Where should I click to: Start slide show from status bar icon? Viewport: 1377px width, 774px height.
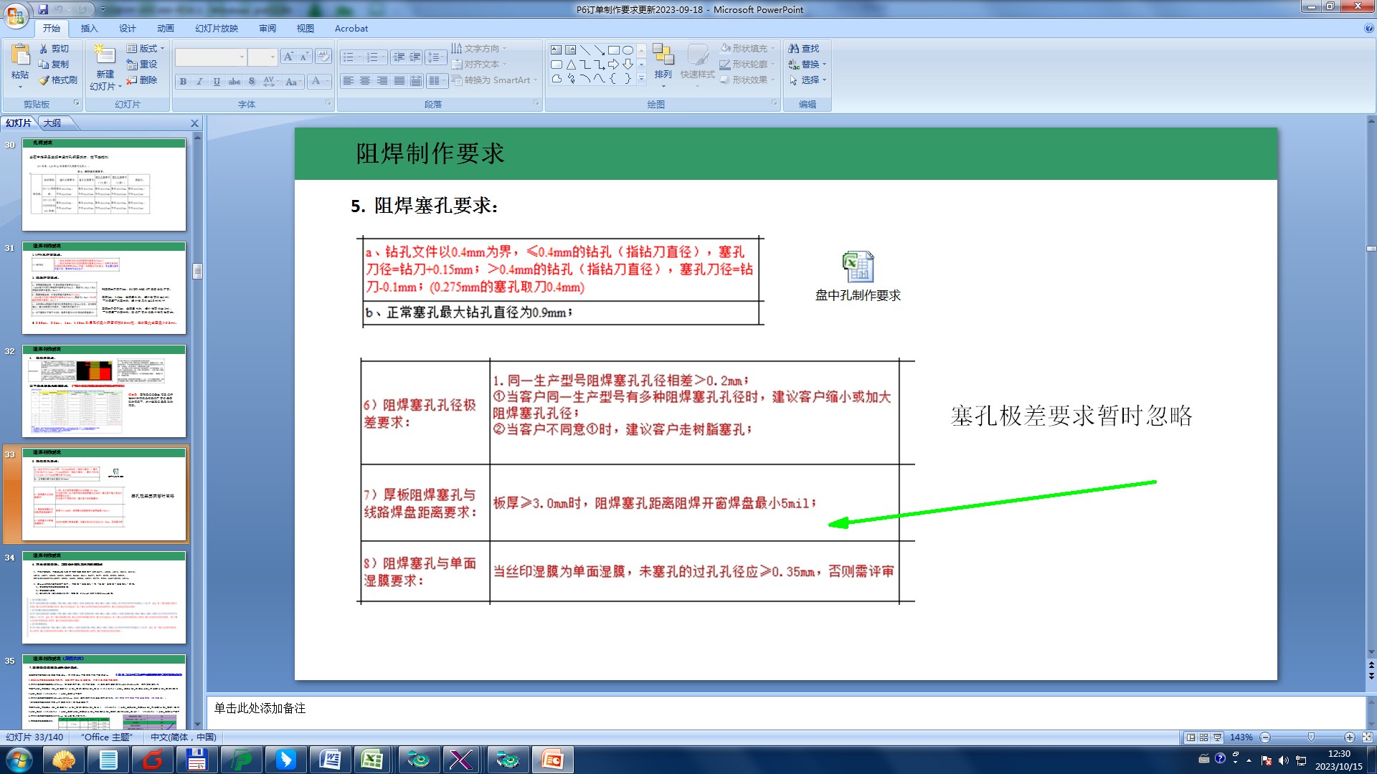(x=1217, y=737)
